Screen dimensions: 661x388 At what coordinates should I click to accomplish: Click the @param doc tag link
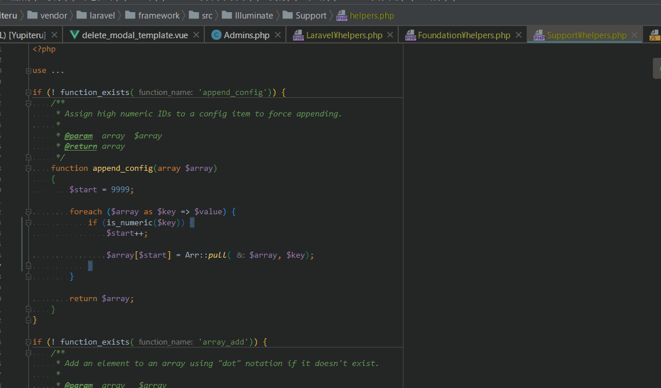[x=78, y=136]
